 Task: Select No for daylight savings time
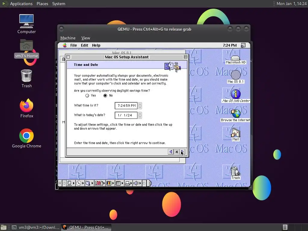coord(105,96)
